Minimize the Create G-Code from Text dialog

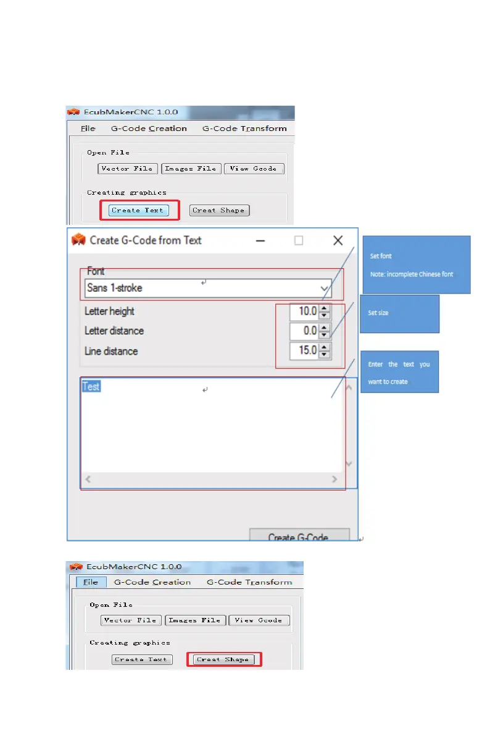(260, 241)
